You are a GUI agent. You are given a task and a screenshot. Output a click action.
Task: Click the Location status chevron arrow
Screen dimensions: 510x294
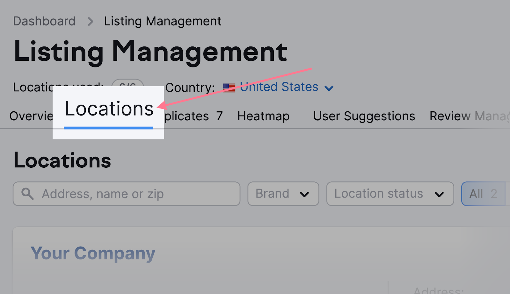click(439, 194)
